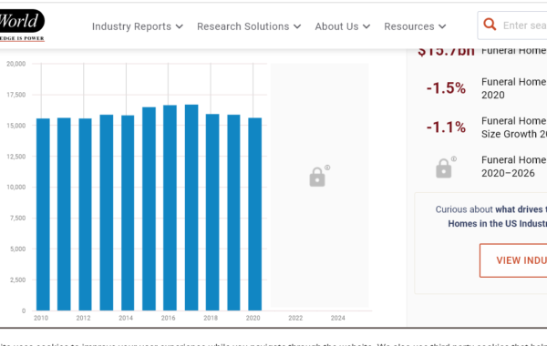Click the 2022 x-axis label
This screenshot has width=547, height=346.
[x=295, y=318]
